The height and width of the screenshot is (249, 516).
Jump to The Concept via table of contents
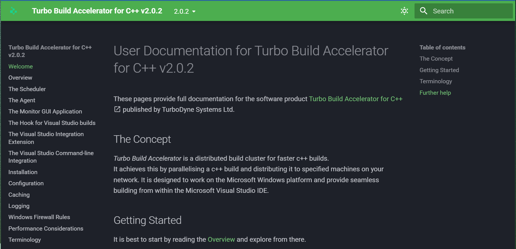(x=436, y=59)
